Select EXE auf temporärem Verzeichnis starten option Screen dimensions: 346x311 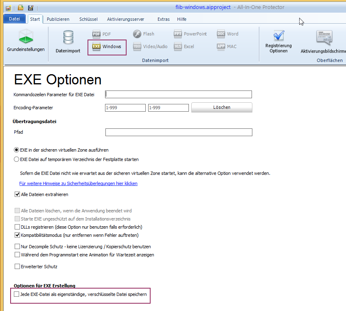17,159
